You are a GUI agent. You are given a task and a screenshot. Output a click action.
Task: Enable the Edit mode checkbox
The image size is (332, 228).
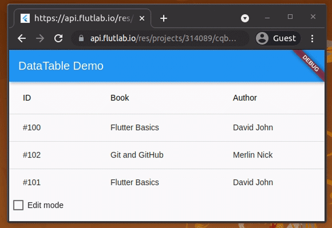[x=18, y=205]
